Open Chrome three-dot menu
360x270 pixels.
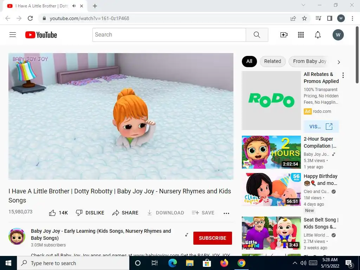coord(352,18)
